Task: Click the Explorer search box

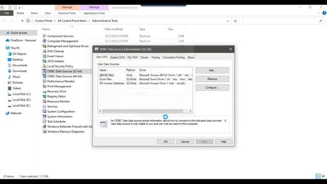Action: [283, 21]
